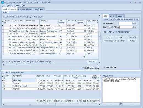The width and height of the screenshot is (143, 108).
Task: Click the Projects grid scroll right arrow
Action: [97, 65]
